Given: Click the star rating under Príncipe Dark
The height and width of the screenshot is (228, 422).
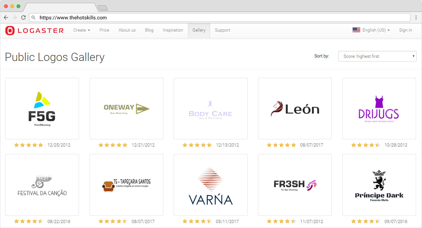Looking at the screenshot, I should tap(365, 221).
